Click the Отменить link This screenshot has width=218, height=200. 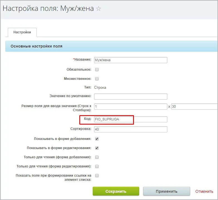pos(204,191)
